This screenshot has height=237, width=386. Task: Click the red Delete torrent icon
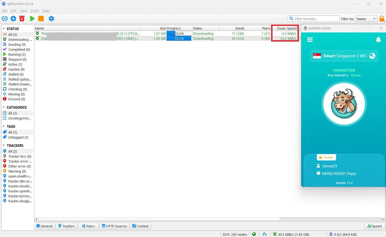pyautogui.click(x=22, y=19)
